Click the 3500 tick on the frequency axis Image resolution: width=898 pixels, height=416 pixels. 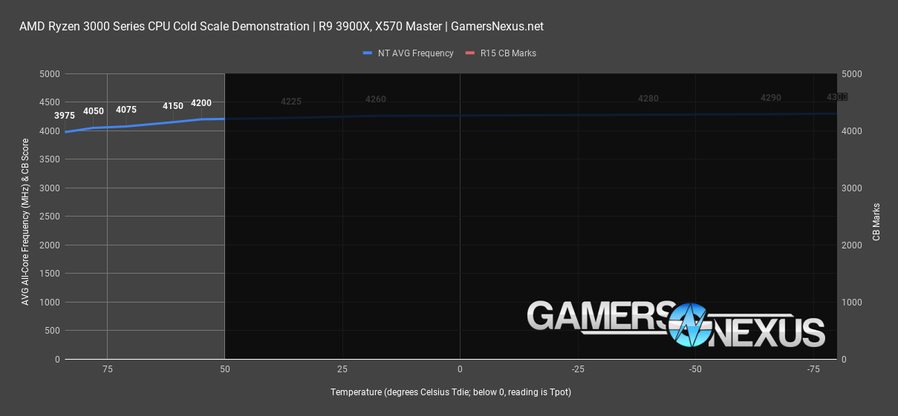click(x=50, y=160)
